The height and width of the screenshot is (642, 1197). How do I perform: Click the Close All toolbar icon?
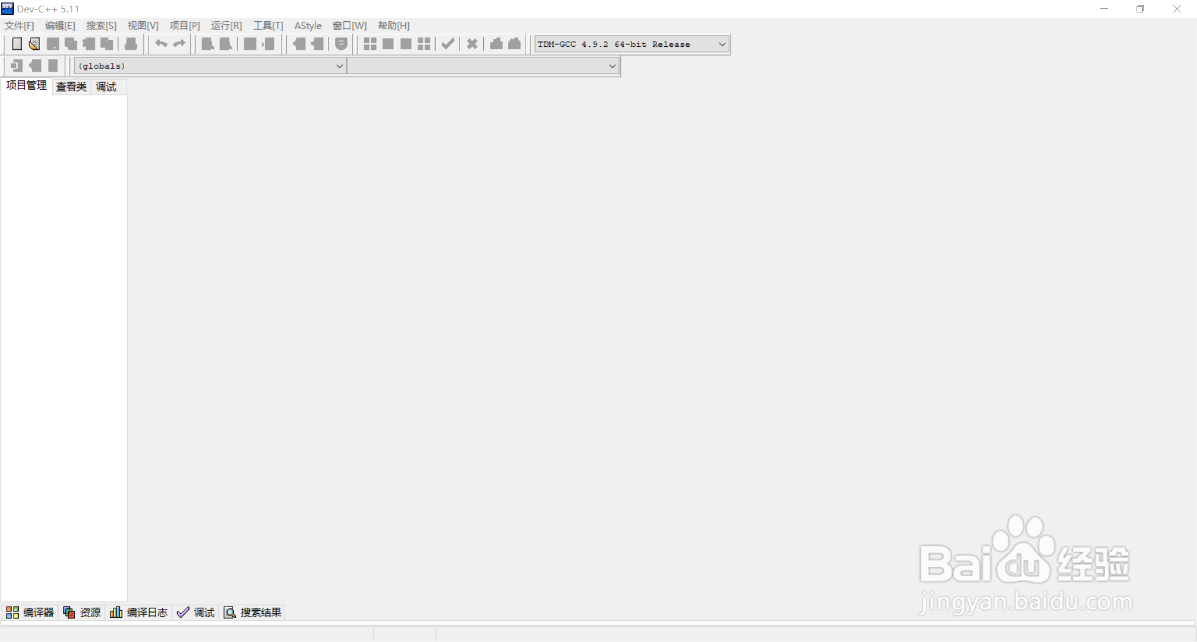107,44
